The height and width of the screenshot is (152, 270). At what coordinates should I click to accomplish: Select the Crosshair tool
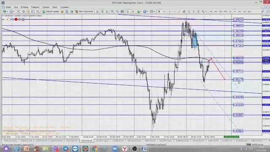pos(164,11)
